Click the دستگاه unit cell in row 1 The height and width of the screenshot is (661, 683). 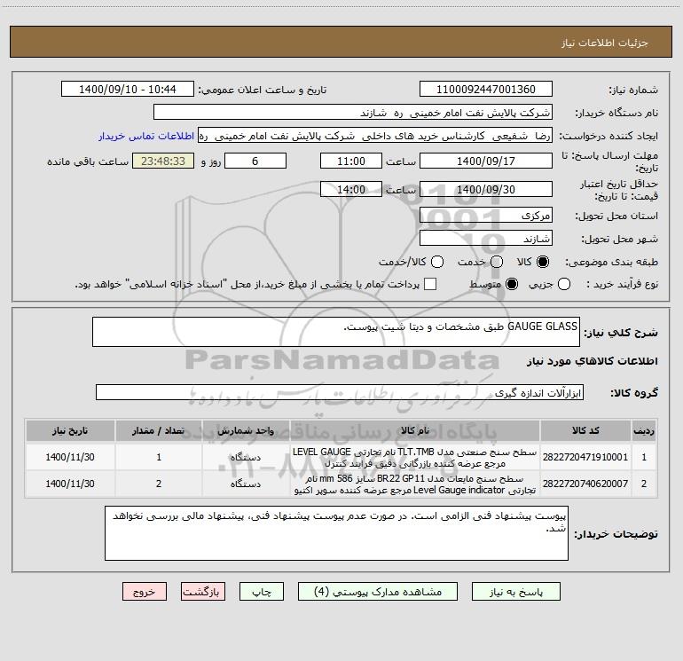click(x=246, y=457)
